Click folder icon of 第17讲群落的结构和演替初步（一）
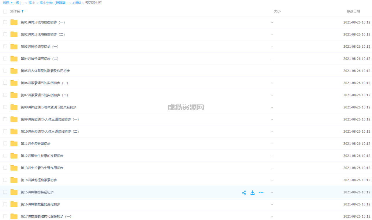The image size is (372, 220). (14, 217)
